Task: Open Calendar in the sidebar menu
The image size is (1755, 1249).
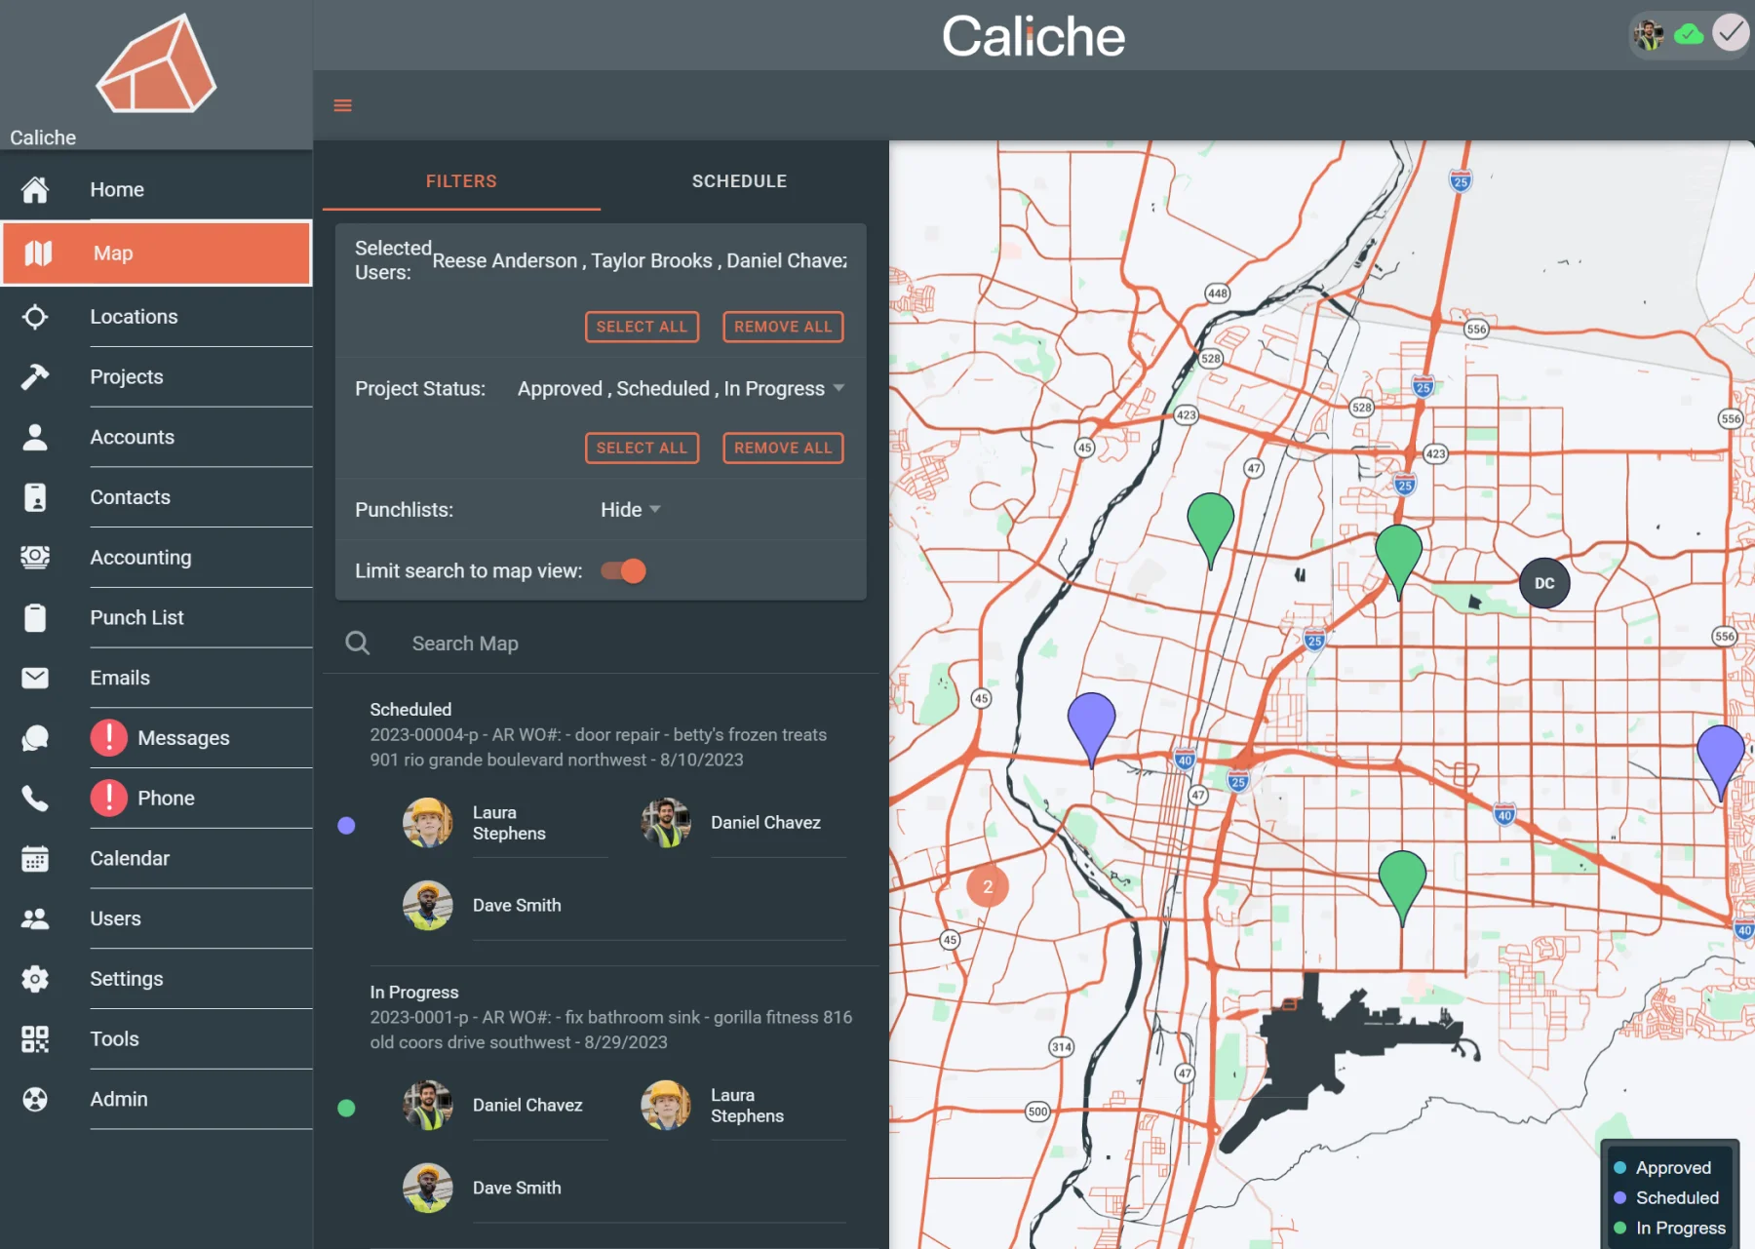Action: (157, 858)
